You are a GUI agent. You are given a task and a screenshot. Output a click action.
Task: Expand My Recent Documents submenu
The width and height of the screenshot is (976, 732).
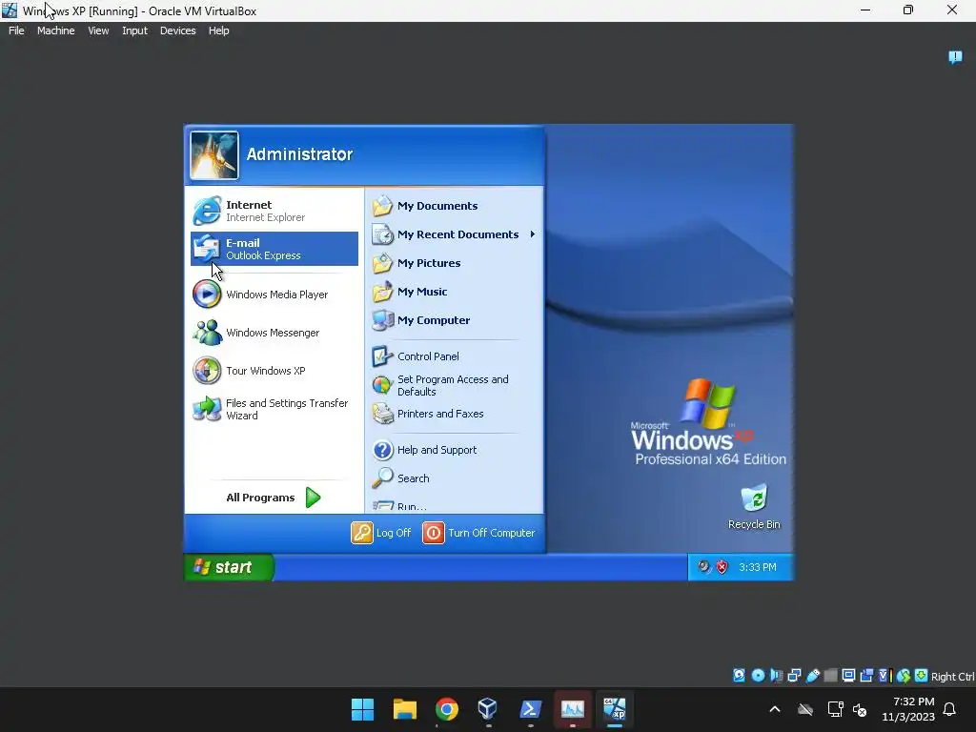(x=455, y=234)
